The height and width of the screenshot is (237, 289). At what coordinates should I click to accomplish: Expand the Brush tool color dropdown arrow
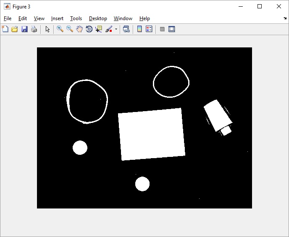[x=116, y=29]
